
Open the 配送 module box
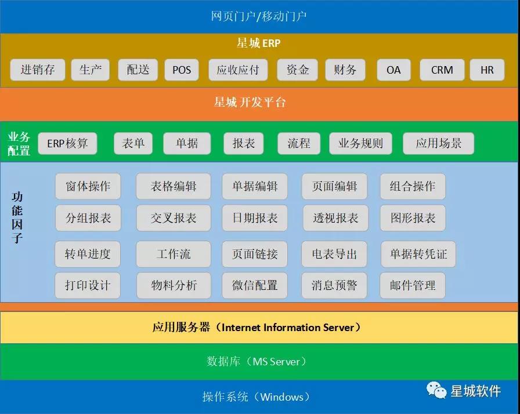coord(138,70)
